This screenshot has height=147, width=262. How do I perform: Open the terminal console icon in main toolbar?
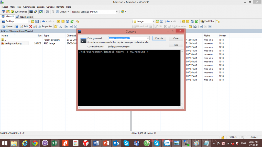(x=31, y=12)
